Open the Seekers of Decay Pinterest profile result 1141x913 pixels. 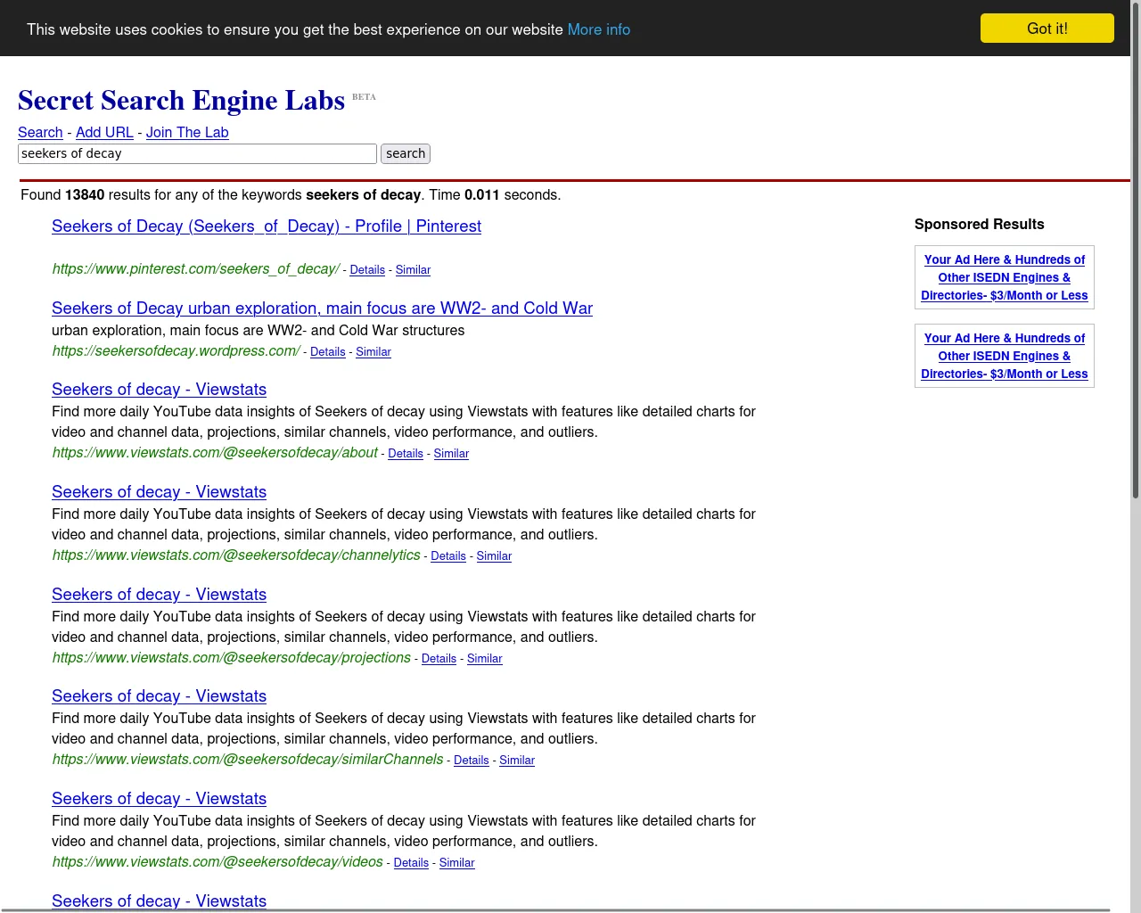click(x=267, y=226)
